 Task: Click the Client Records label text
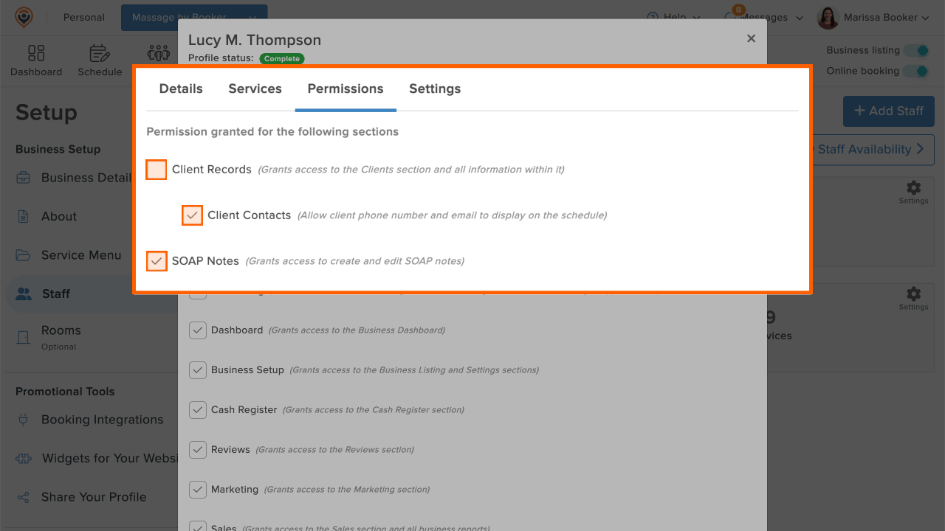tap(212, 170)
